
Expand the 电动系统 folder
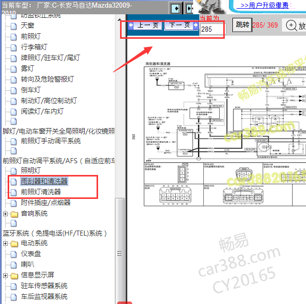(6, 244)
